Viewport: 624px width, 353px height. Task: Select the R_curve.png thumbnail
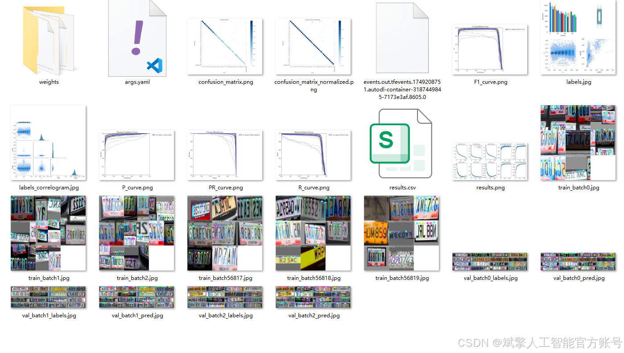[313, 155]
